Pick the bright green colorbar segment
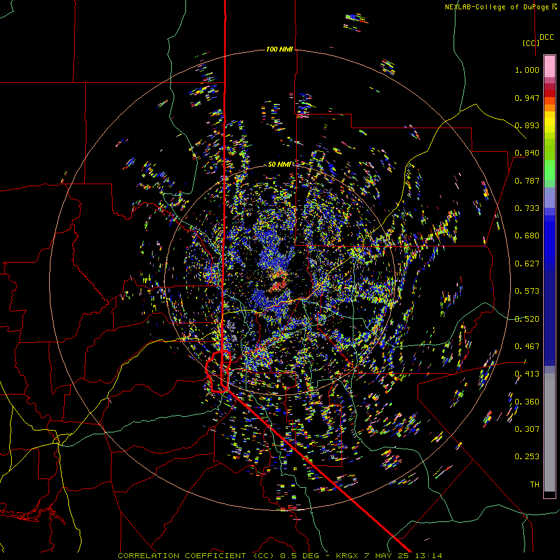560x560 pixels. [x=549, y=170]
